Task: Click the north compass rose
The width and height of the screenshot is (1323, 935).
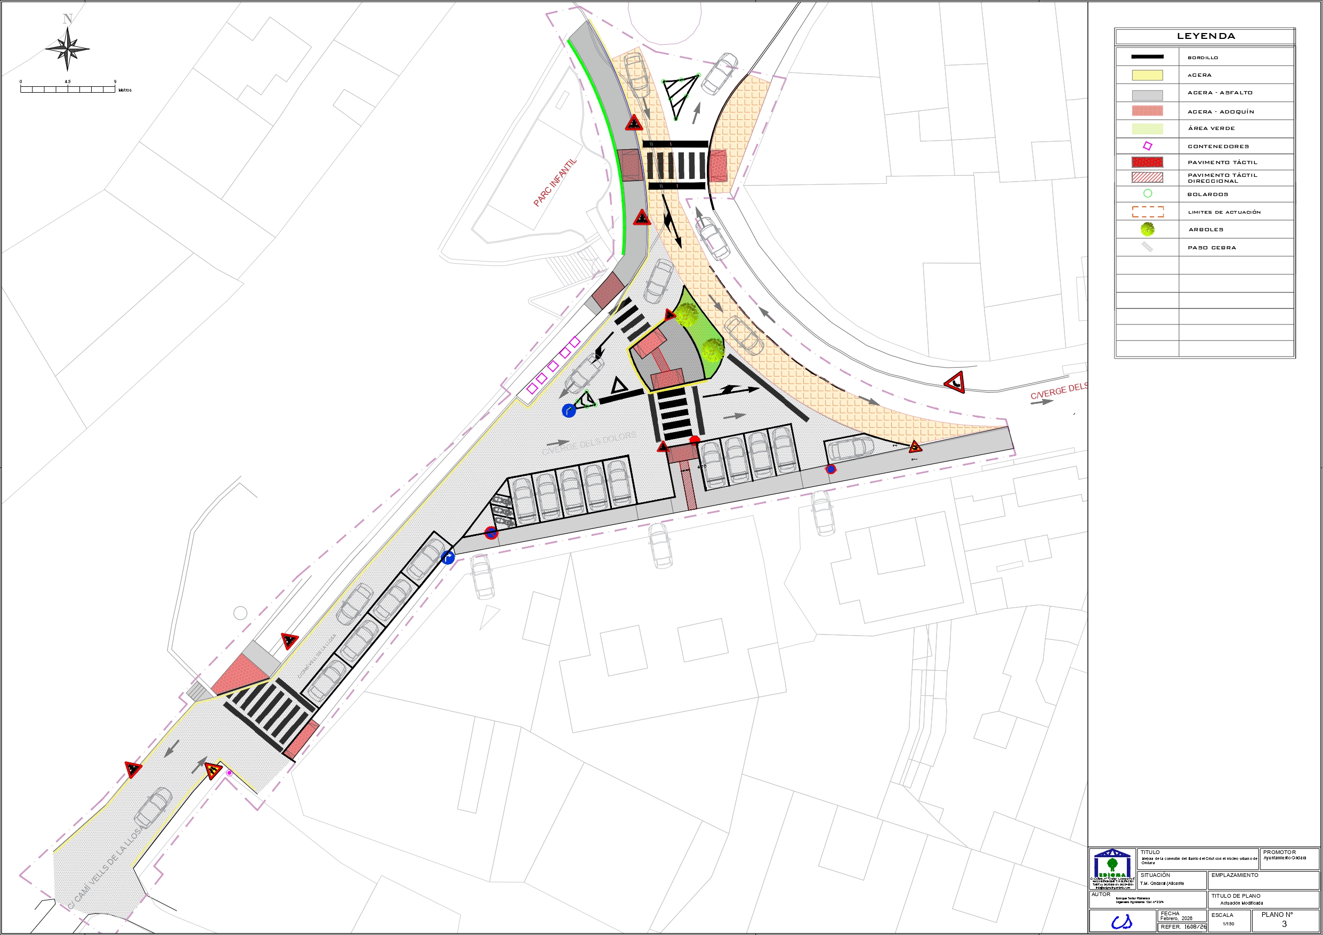Action: [67, 48]
